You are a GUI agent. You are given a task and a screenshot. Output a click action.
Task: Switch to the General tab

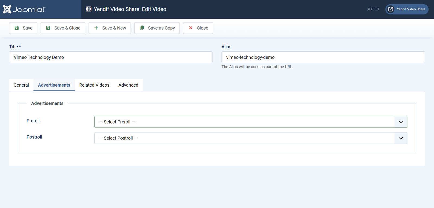coord(21,85)
